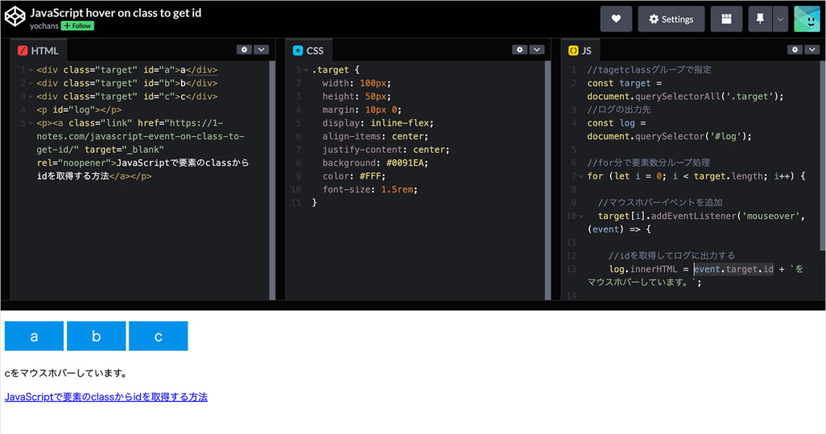This screenshot has height=434, width=826.
Task: Open the HTML panel dropdown chevron
Action: point(261,50)
